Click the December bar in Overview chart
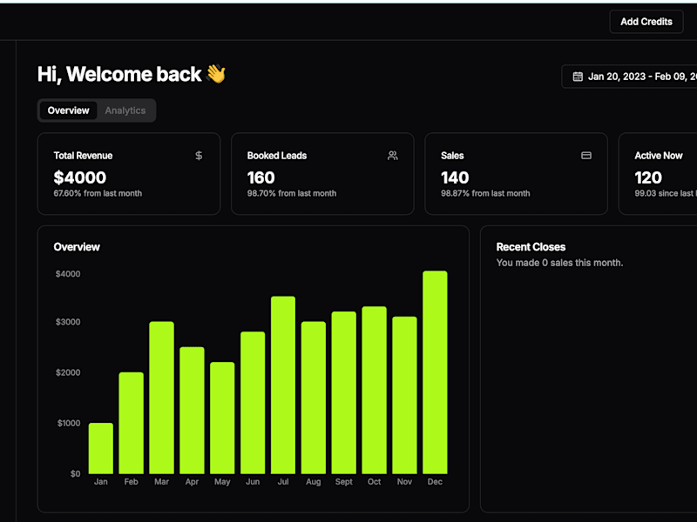Screen dimensions: 697x522 [435, 372]
